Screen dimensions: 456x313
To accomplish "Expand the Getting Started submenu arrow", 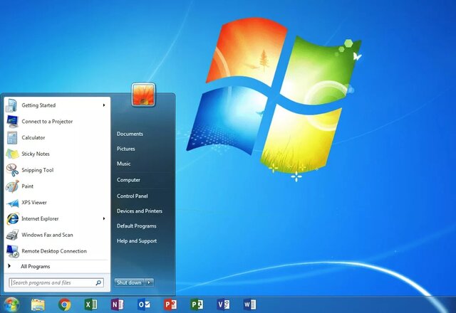I will click(x=104, y=105).
